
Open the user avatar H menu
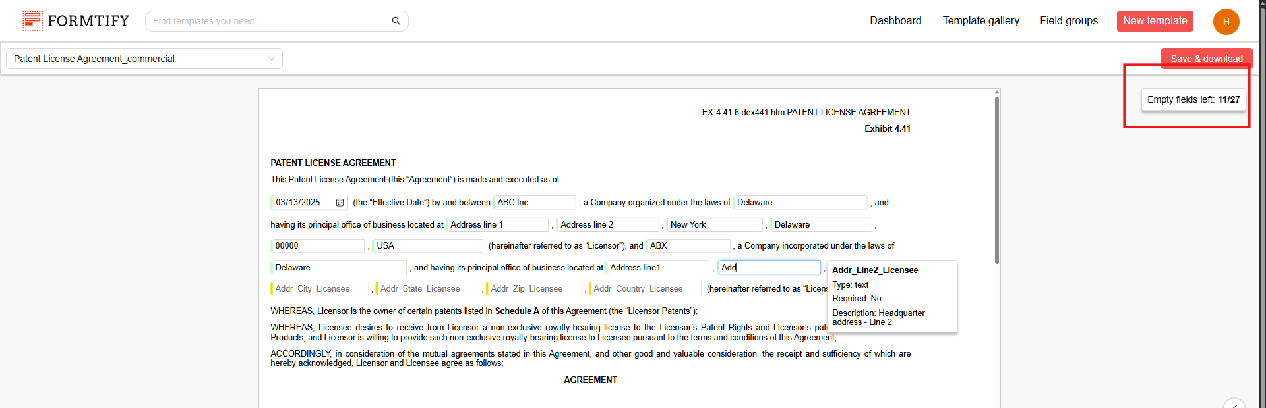1226,21
